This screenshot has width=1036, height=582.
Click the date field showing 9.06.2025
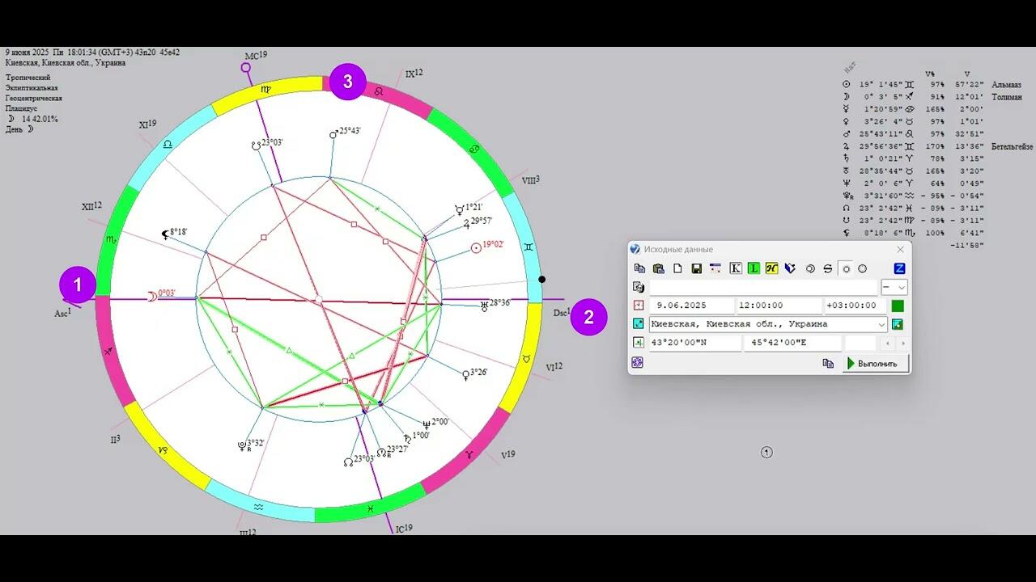coord(692,306)
